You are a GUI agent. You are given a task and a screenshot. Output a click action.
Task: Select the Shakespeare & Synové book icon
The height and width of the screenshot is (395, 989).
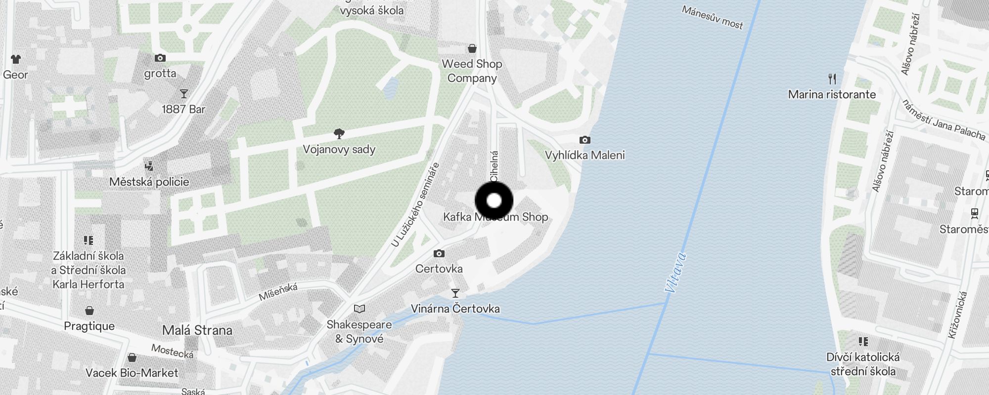coord(360,309)
